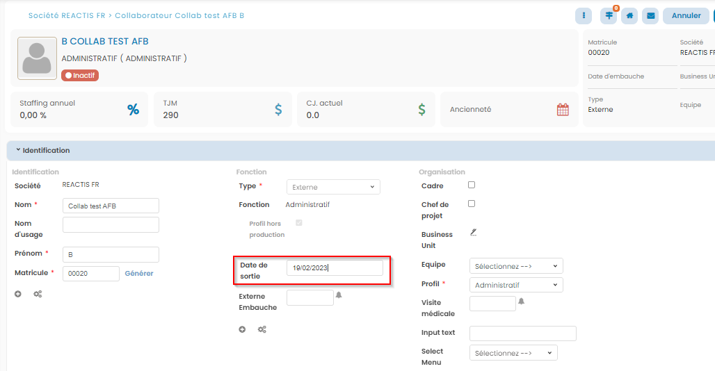Tick the Cadre checkbox
Image resolution: width=715 pixels, height=371 pixels.
click(x=472, y=185)
